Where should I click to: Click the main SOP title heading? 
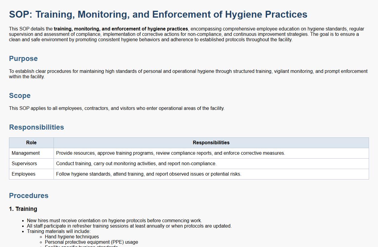coord(158,14)
